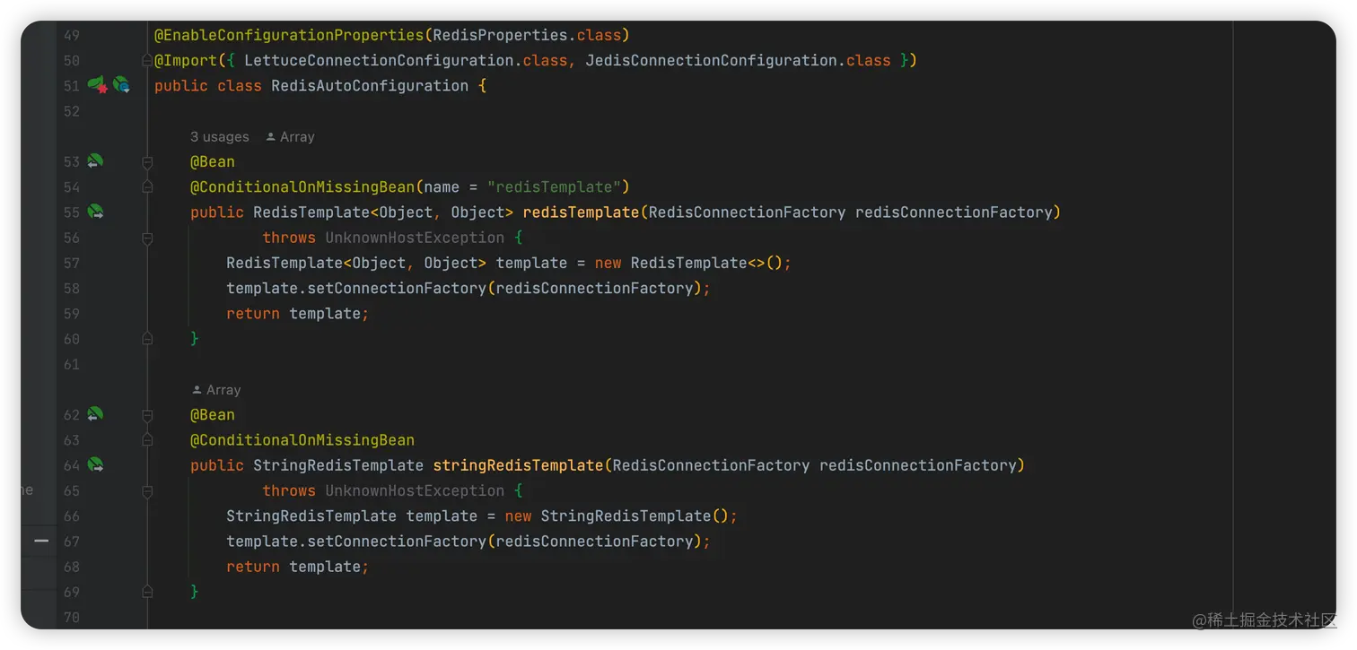Set a breakpoint by clicking line number 57

click(x=71, y=263)
